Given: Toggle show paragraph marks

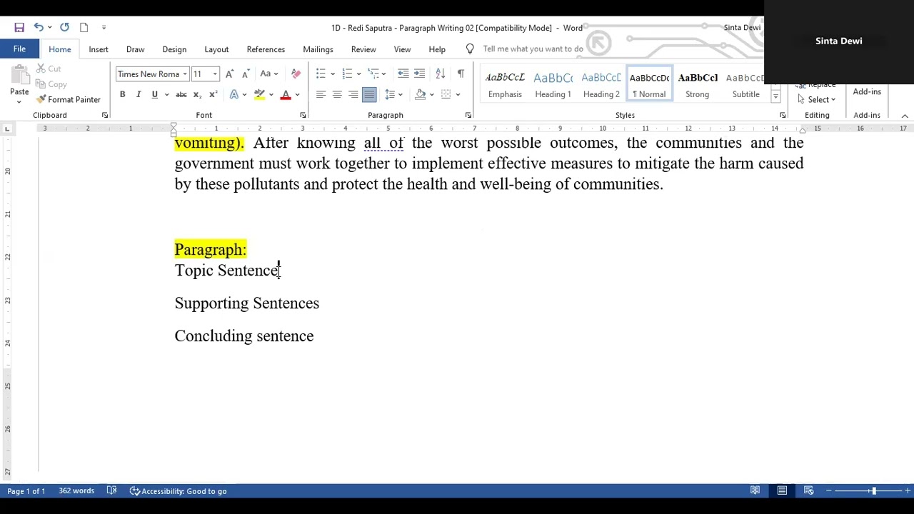Looking at the screenshot, I should (461, 74).
